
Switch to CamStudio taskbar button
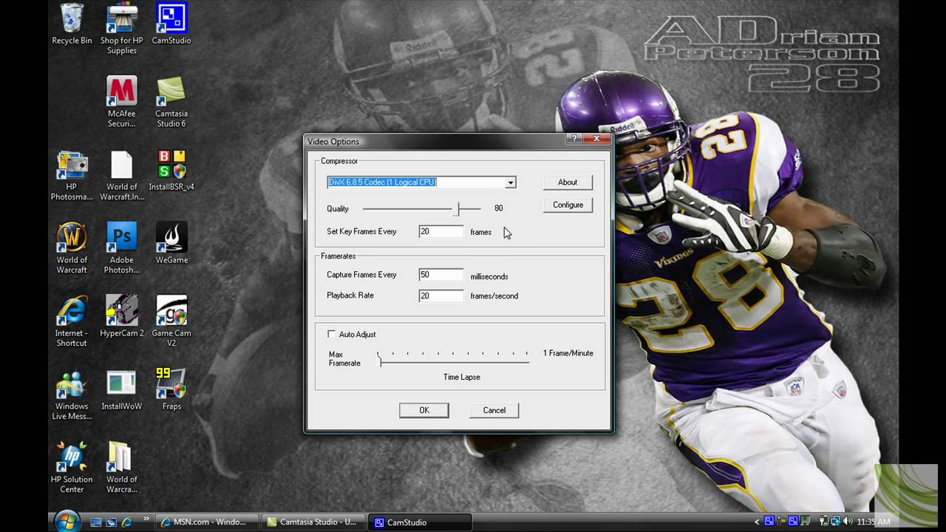click(421, 522)
